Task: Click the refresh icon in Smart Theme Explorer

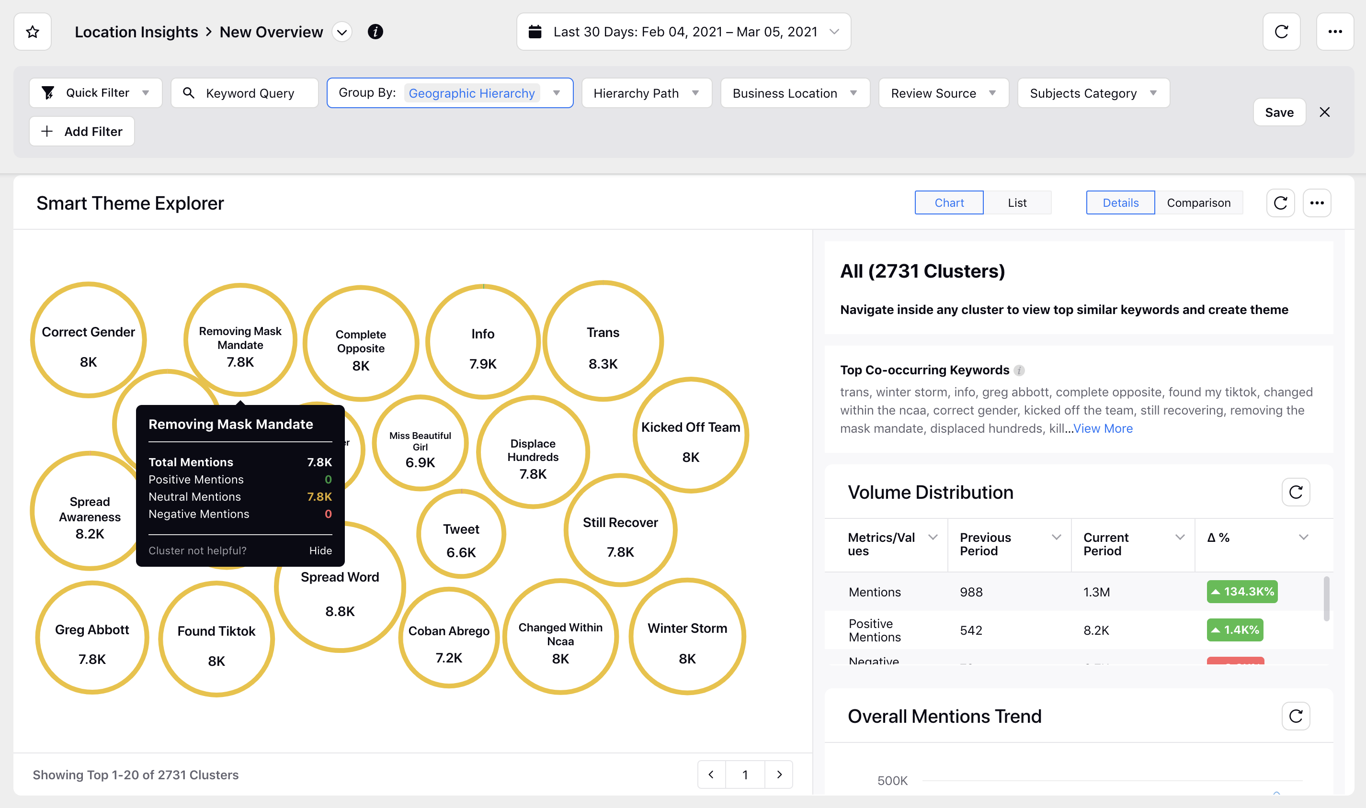Action: [x=1280, y=203]
